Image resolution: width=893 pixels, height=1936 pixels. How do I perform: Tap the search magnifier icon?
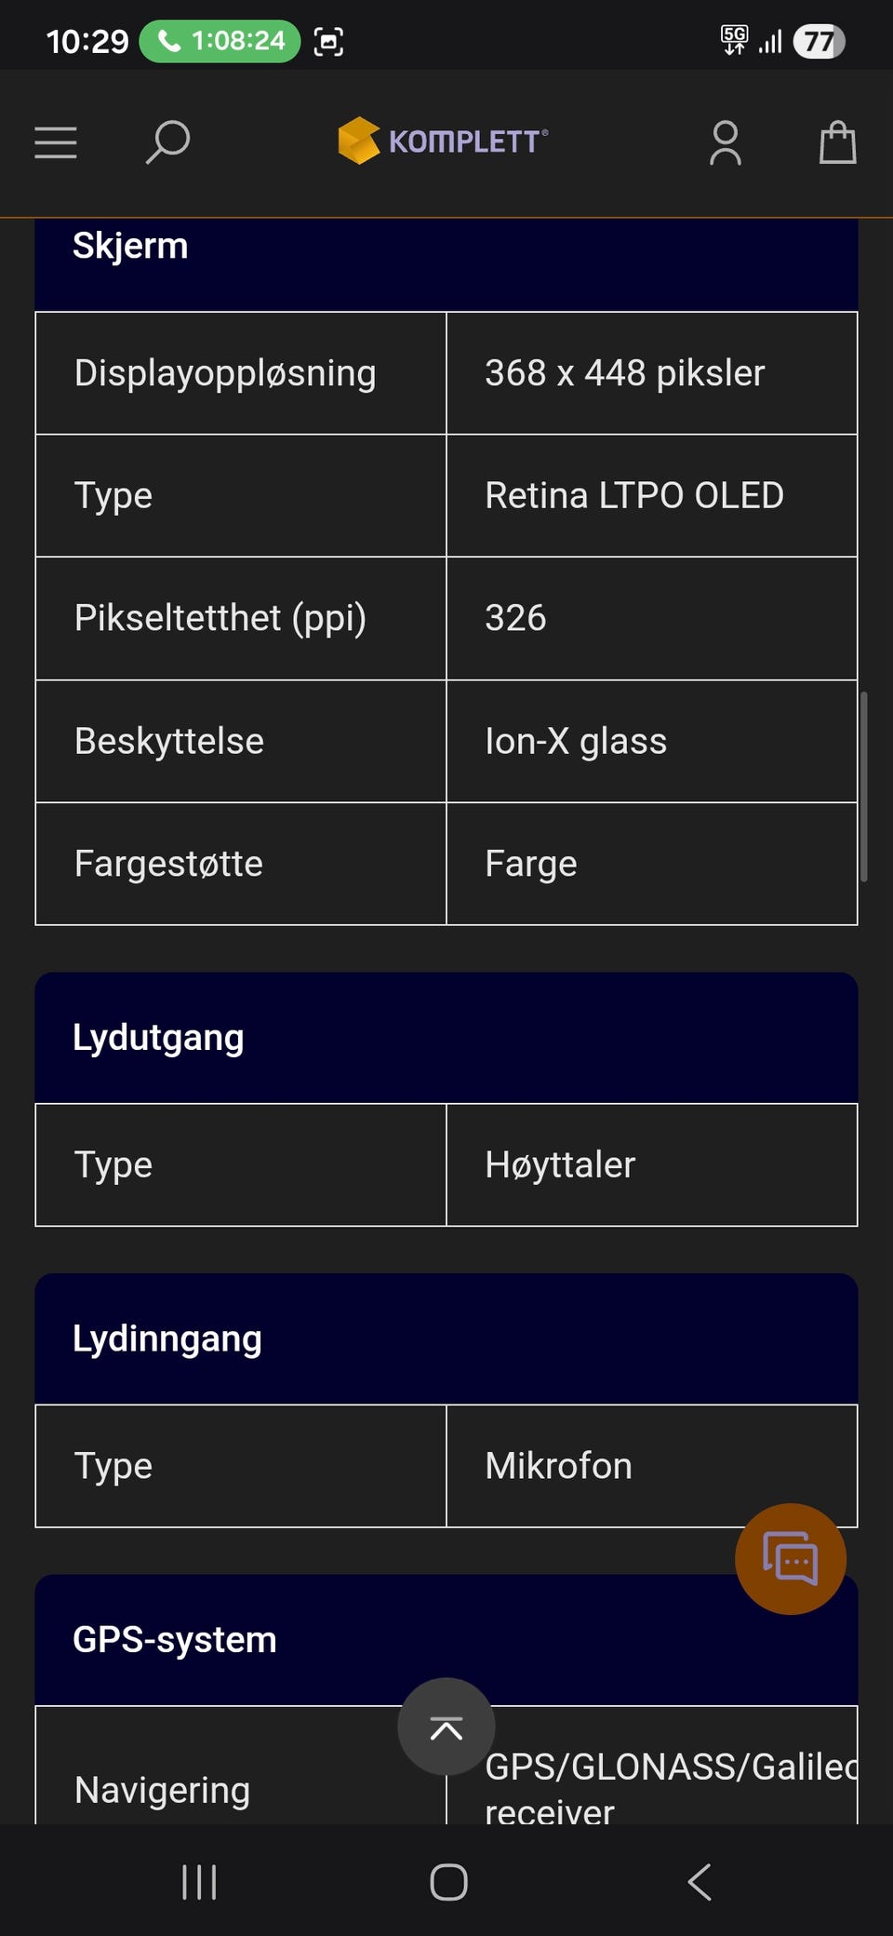pyautogui.click(x=168, y=142)
